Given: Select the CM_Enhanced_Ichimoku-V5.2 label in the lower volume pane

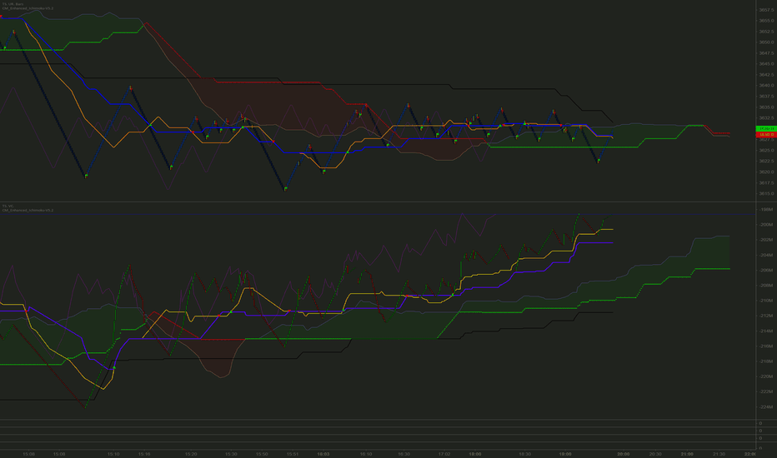Looking at the screenshot, I should tap(28, 211).
